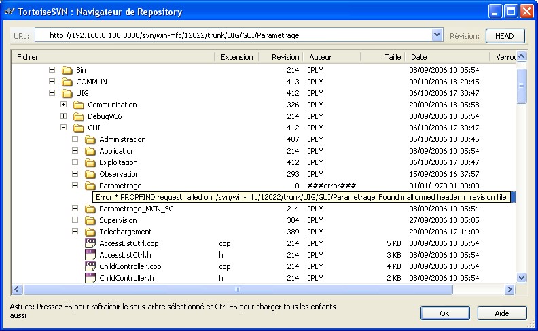Click the horizontal scrollbar thumb

(x=238, y=289)
